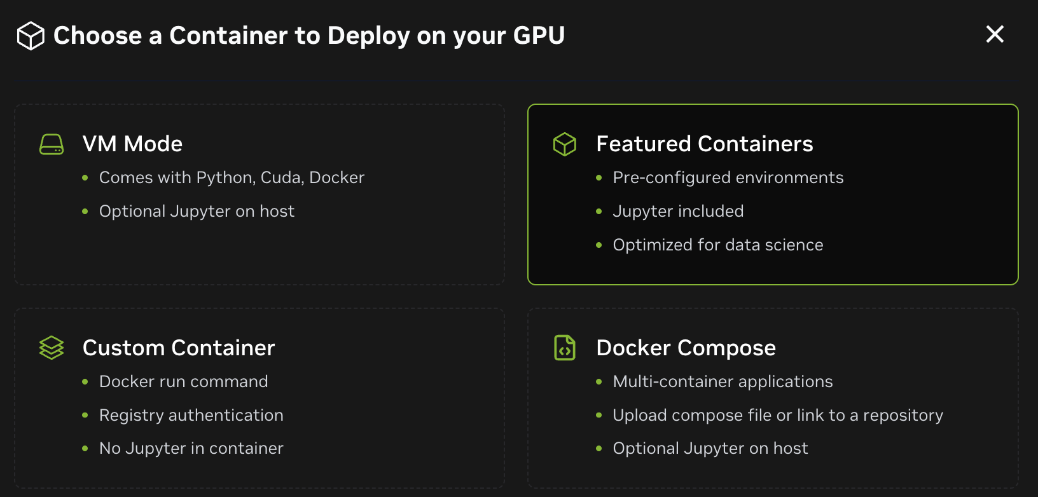
Task: Click the Featured Containers cube icon
Action: tap(565, 144)
